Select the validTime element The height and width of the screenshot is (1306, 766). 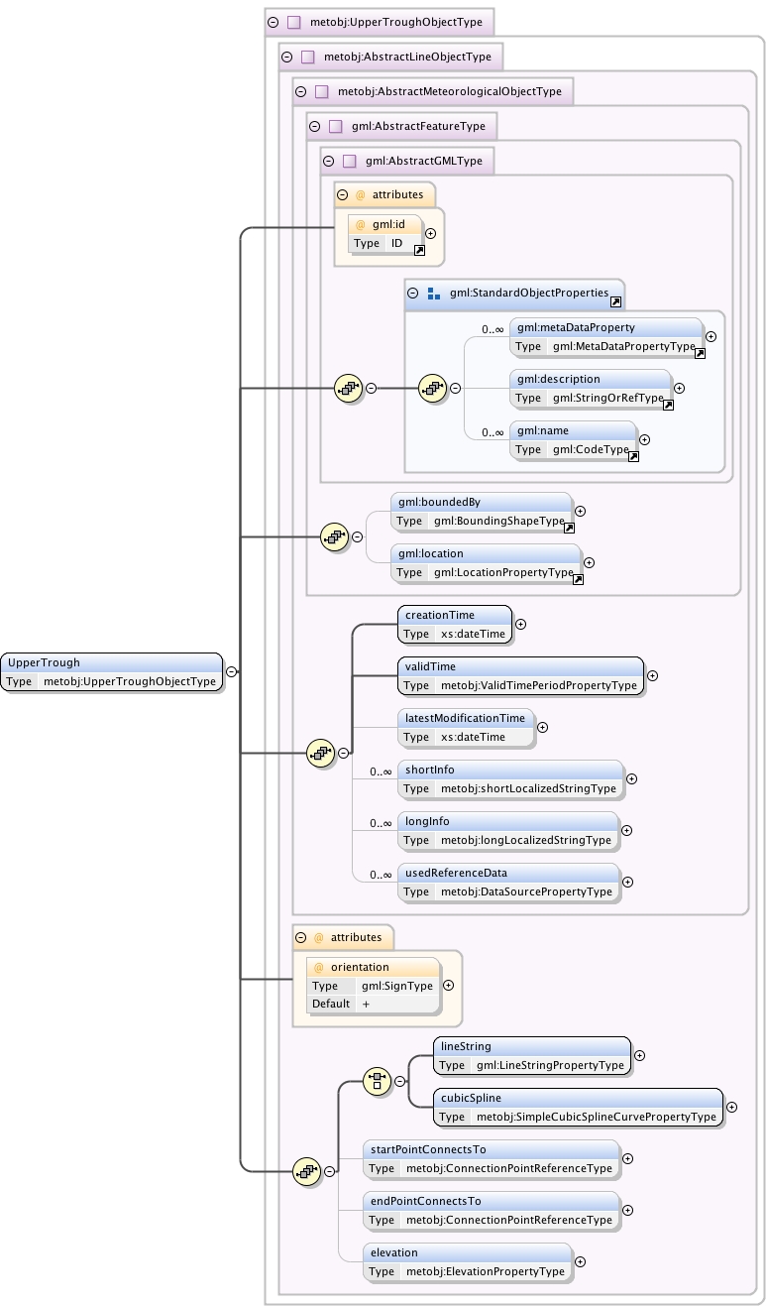[521, 676]
